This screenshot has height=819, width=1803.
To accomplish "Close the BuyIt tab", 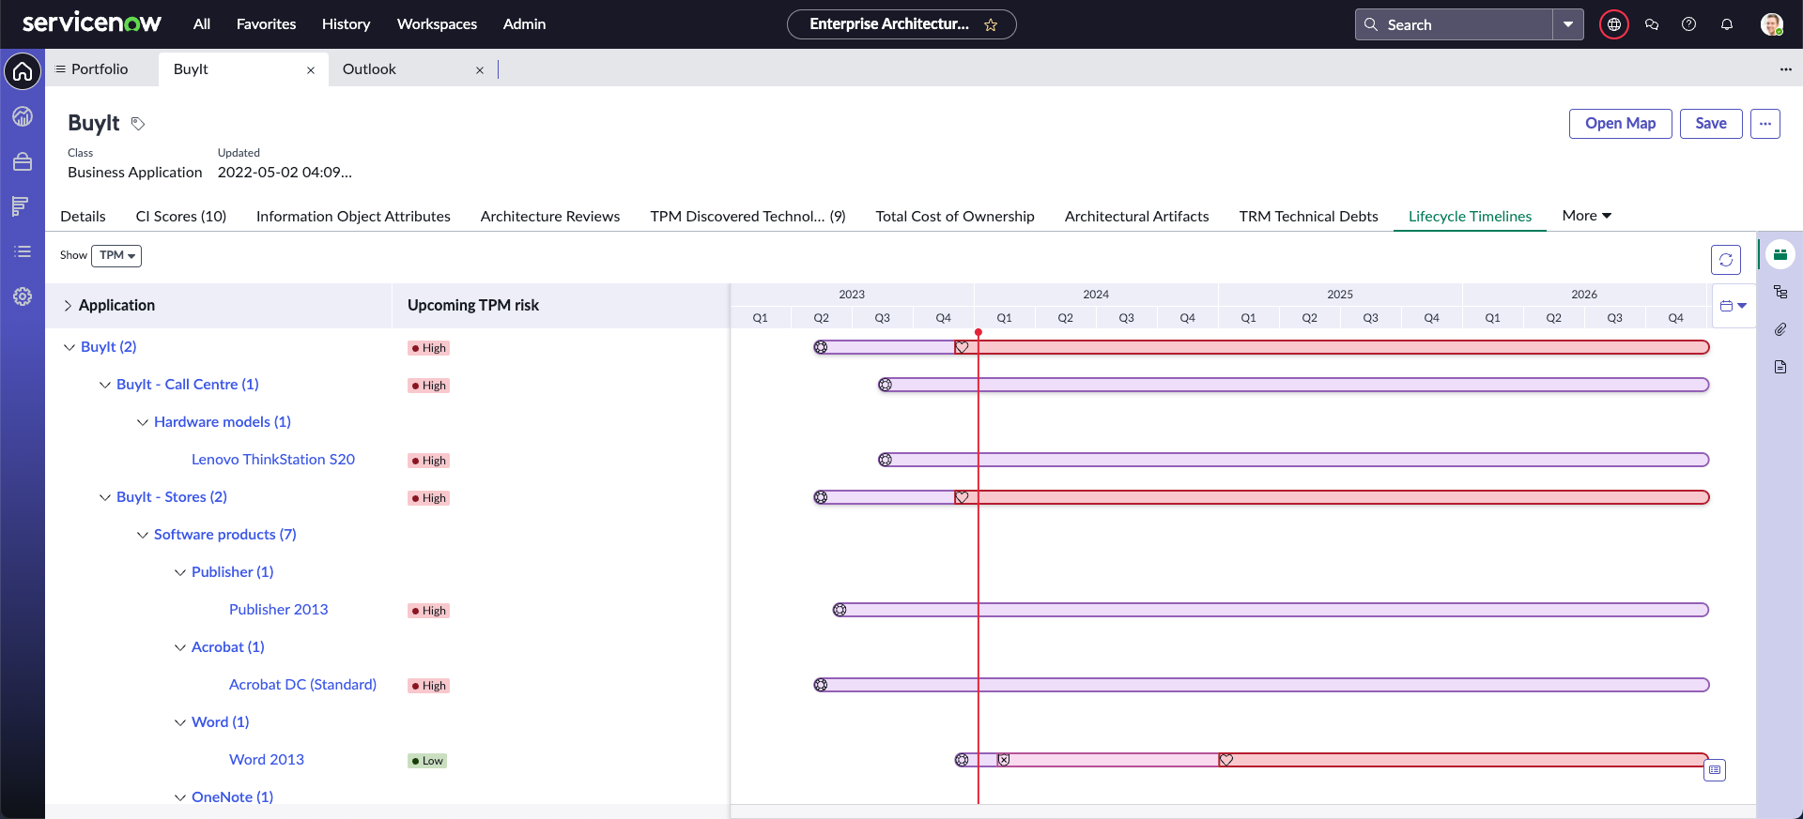I will point(311,70).
